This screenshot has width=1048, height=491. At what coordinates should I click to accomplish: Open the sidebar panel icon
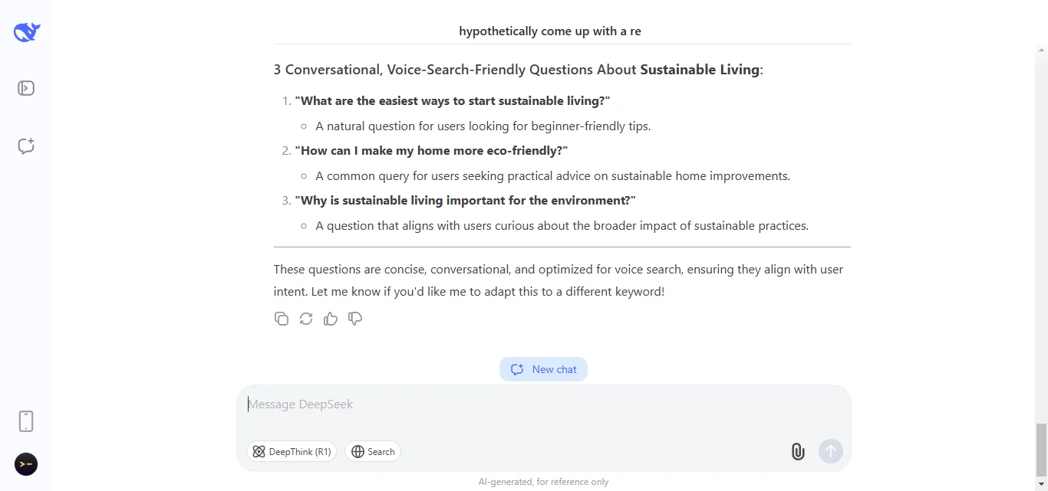tap(26, 88)
